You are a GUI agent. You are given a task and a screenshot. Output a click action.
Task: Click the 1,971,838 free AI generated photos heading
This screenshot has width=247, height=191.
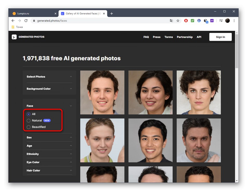tap(72, 58)
